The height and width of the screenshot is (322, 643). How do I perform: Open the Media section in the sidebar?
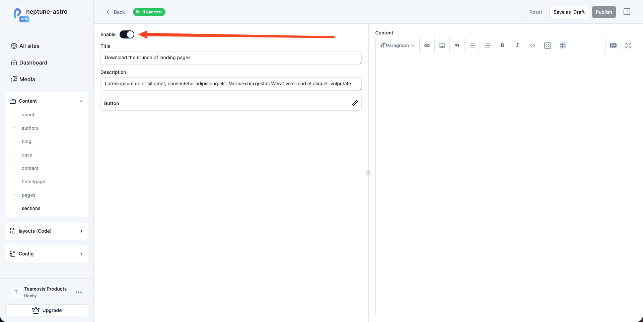27,79
